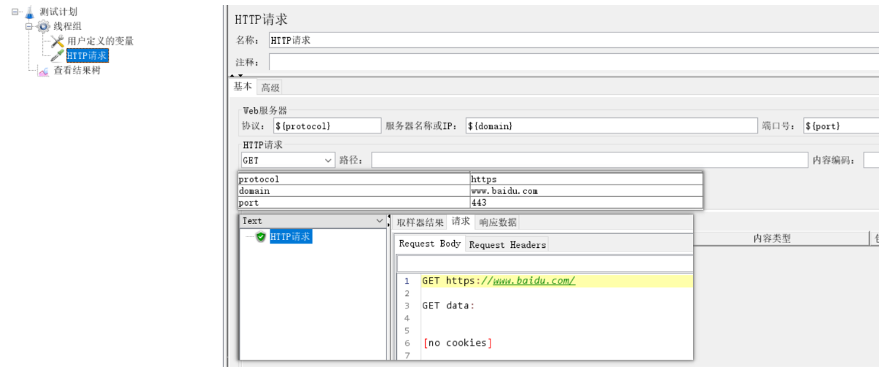Click the HTTP请求 panel title
The image size is (879, 369).
pyautogui.click(x=261, y=20)
